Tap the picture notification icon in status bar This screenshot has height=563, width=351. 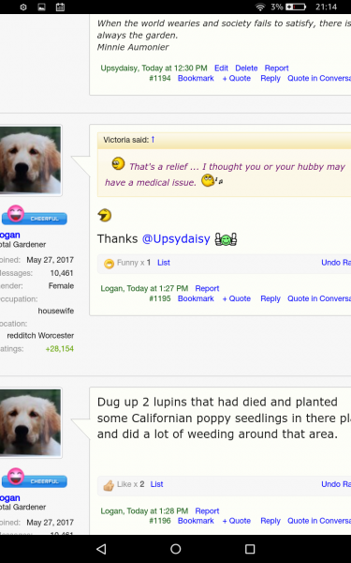41,7
